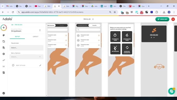Open the publish checkmarks icon in sidebar
This screenshot has width=177, height=100.
point(4,60)
